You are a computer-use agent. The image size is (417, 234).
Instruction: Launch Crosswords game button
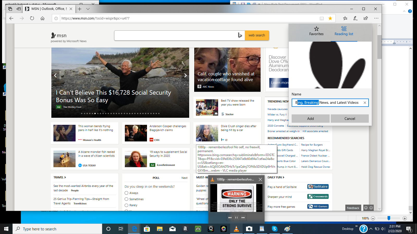[x=318, y=197]
